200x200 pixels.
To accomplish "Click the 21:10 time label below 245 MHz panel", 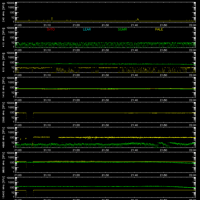I will (x=47, y=25).
